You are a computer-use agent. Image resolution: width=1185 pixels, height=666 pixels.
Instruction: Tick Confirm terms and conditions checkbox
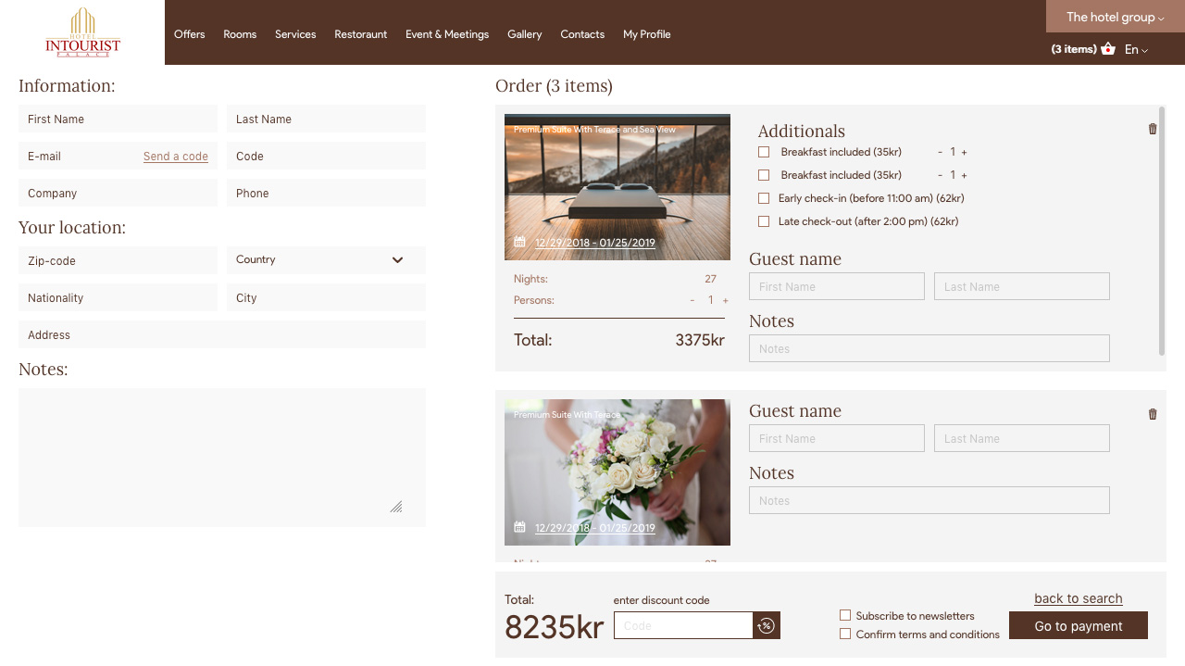tap(845, 634)
